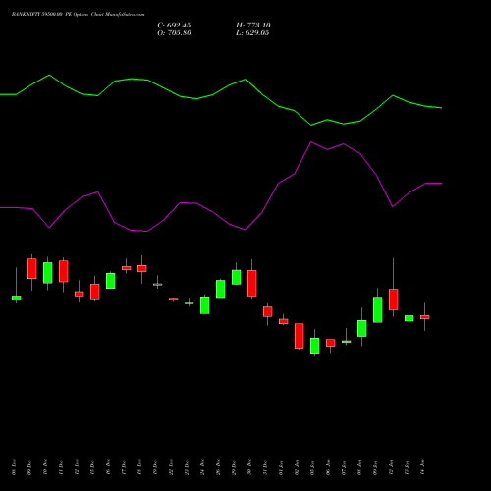The height and width of the screenshot is (491, 491).
Task: Click the 24 Dec date label
Action: pyautogui.click(x=202, y=467)
